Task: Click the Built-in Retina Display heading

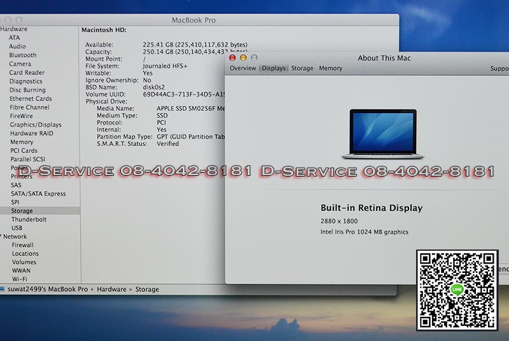Action: 372,208
